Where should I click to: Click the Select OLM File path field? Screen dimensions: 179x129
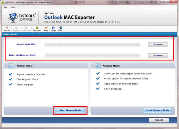coord(92,45)
